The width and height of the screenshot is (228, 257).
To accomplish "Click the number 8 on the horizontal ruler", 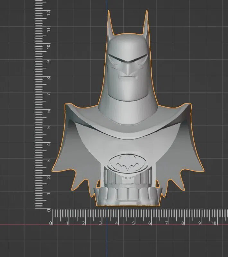I will [x=182, y=223].
